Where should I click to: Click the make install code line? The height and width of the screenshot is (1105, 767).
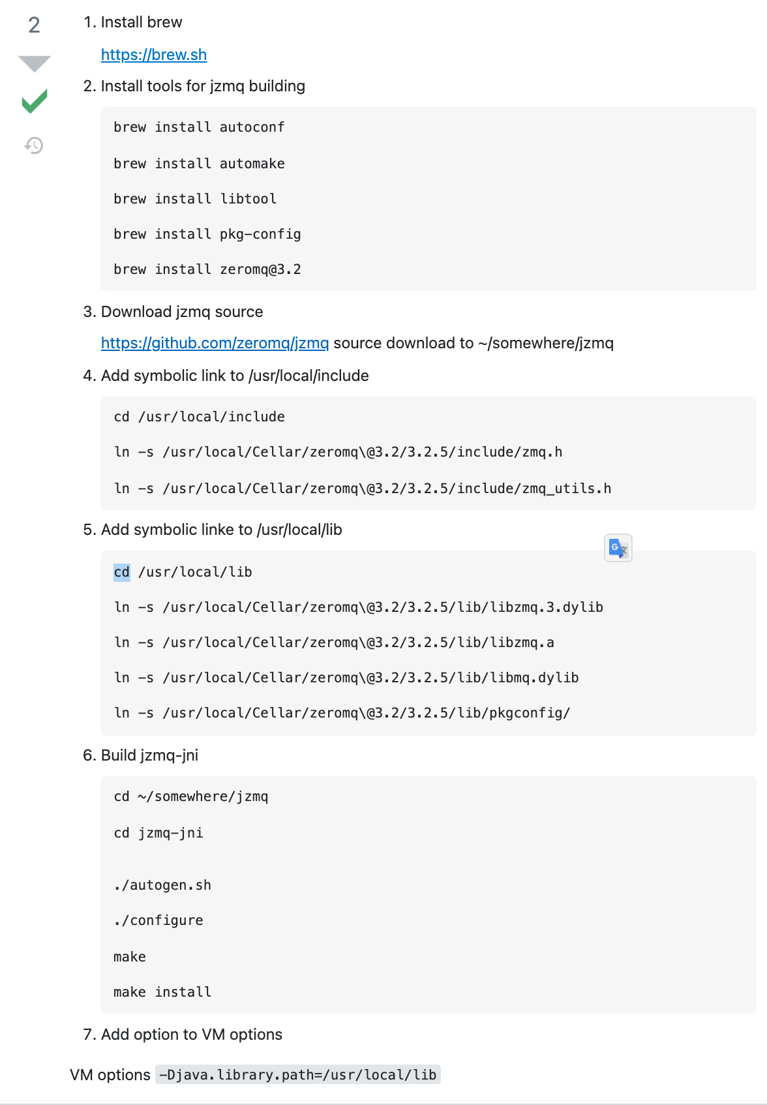(x=162, y=992)
